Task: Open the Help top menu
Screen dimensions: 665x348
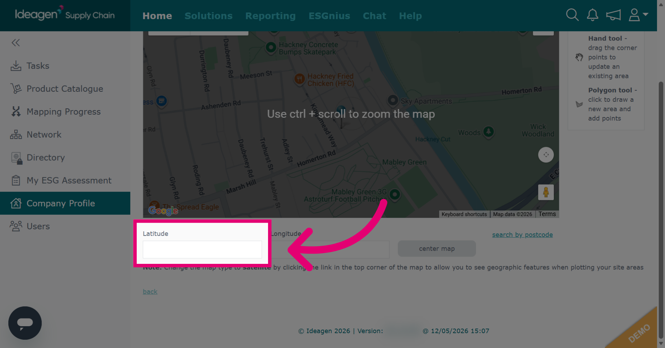Action: (x=410, y=16)
